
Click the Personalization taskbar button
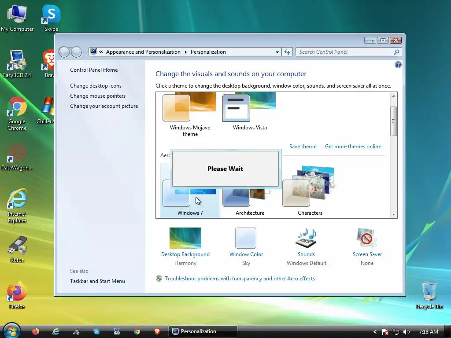[x=203, y=331]
